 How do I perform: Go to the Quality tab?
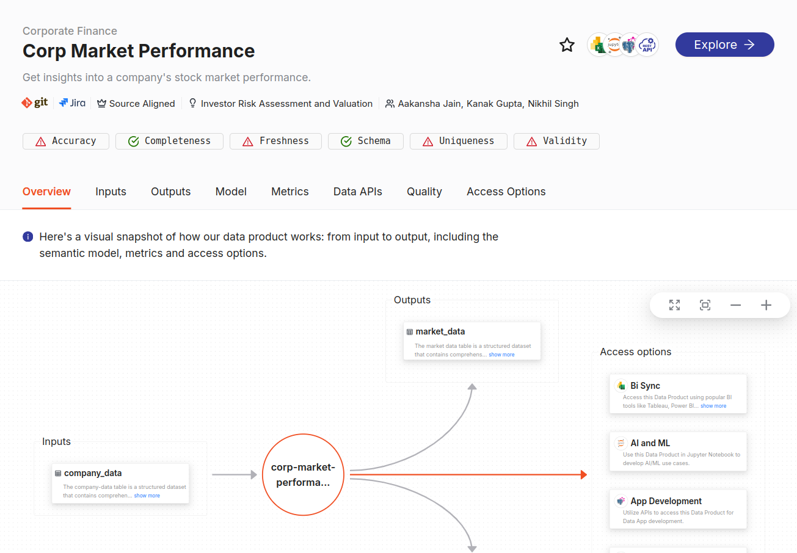pyautogui.click(x=424, y=192)
